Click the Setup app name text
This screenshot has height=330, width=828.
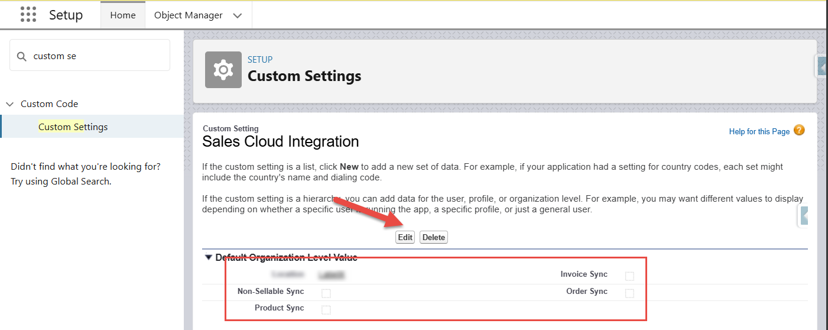click(66, 15)
